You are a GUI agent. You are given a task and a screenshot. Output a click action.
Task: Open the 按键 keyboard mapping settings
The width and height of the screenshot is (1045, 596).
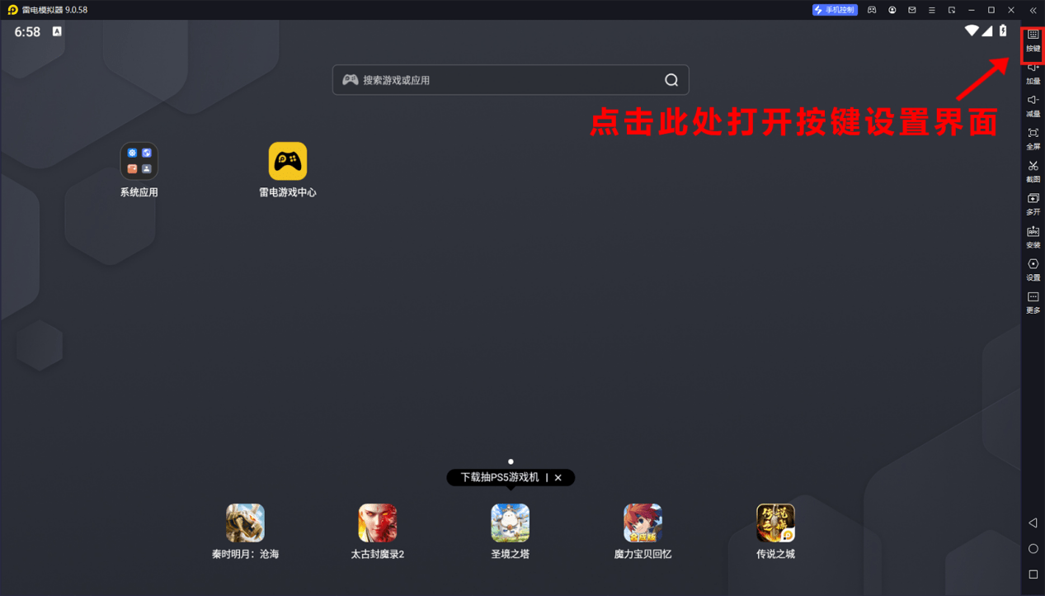[x=1033, y=40]
